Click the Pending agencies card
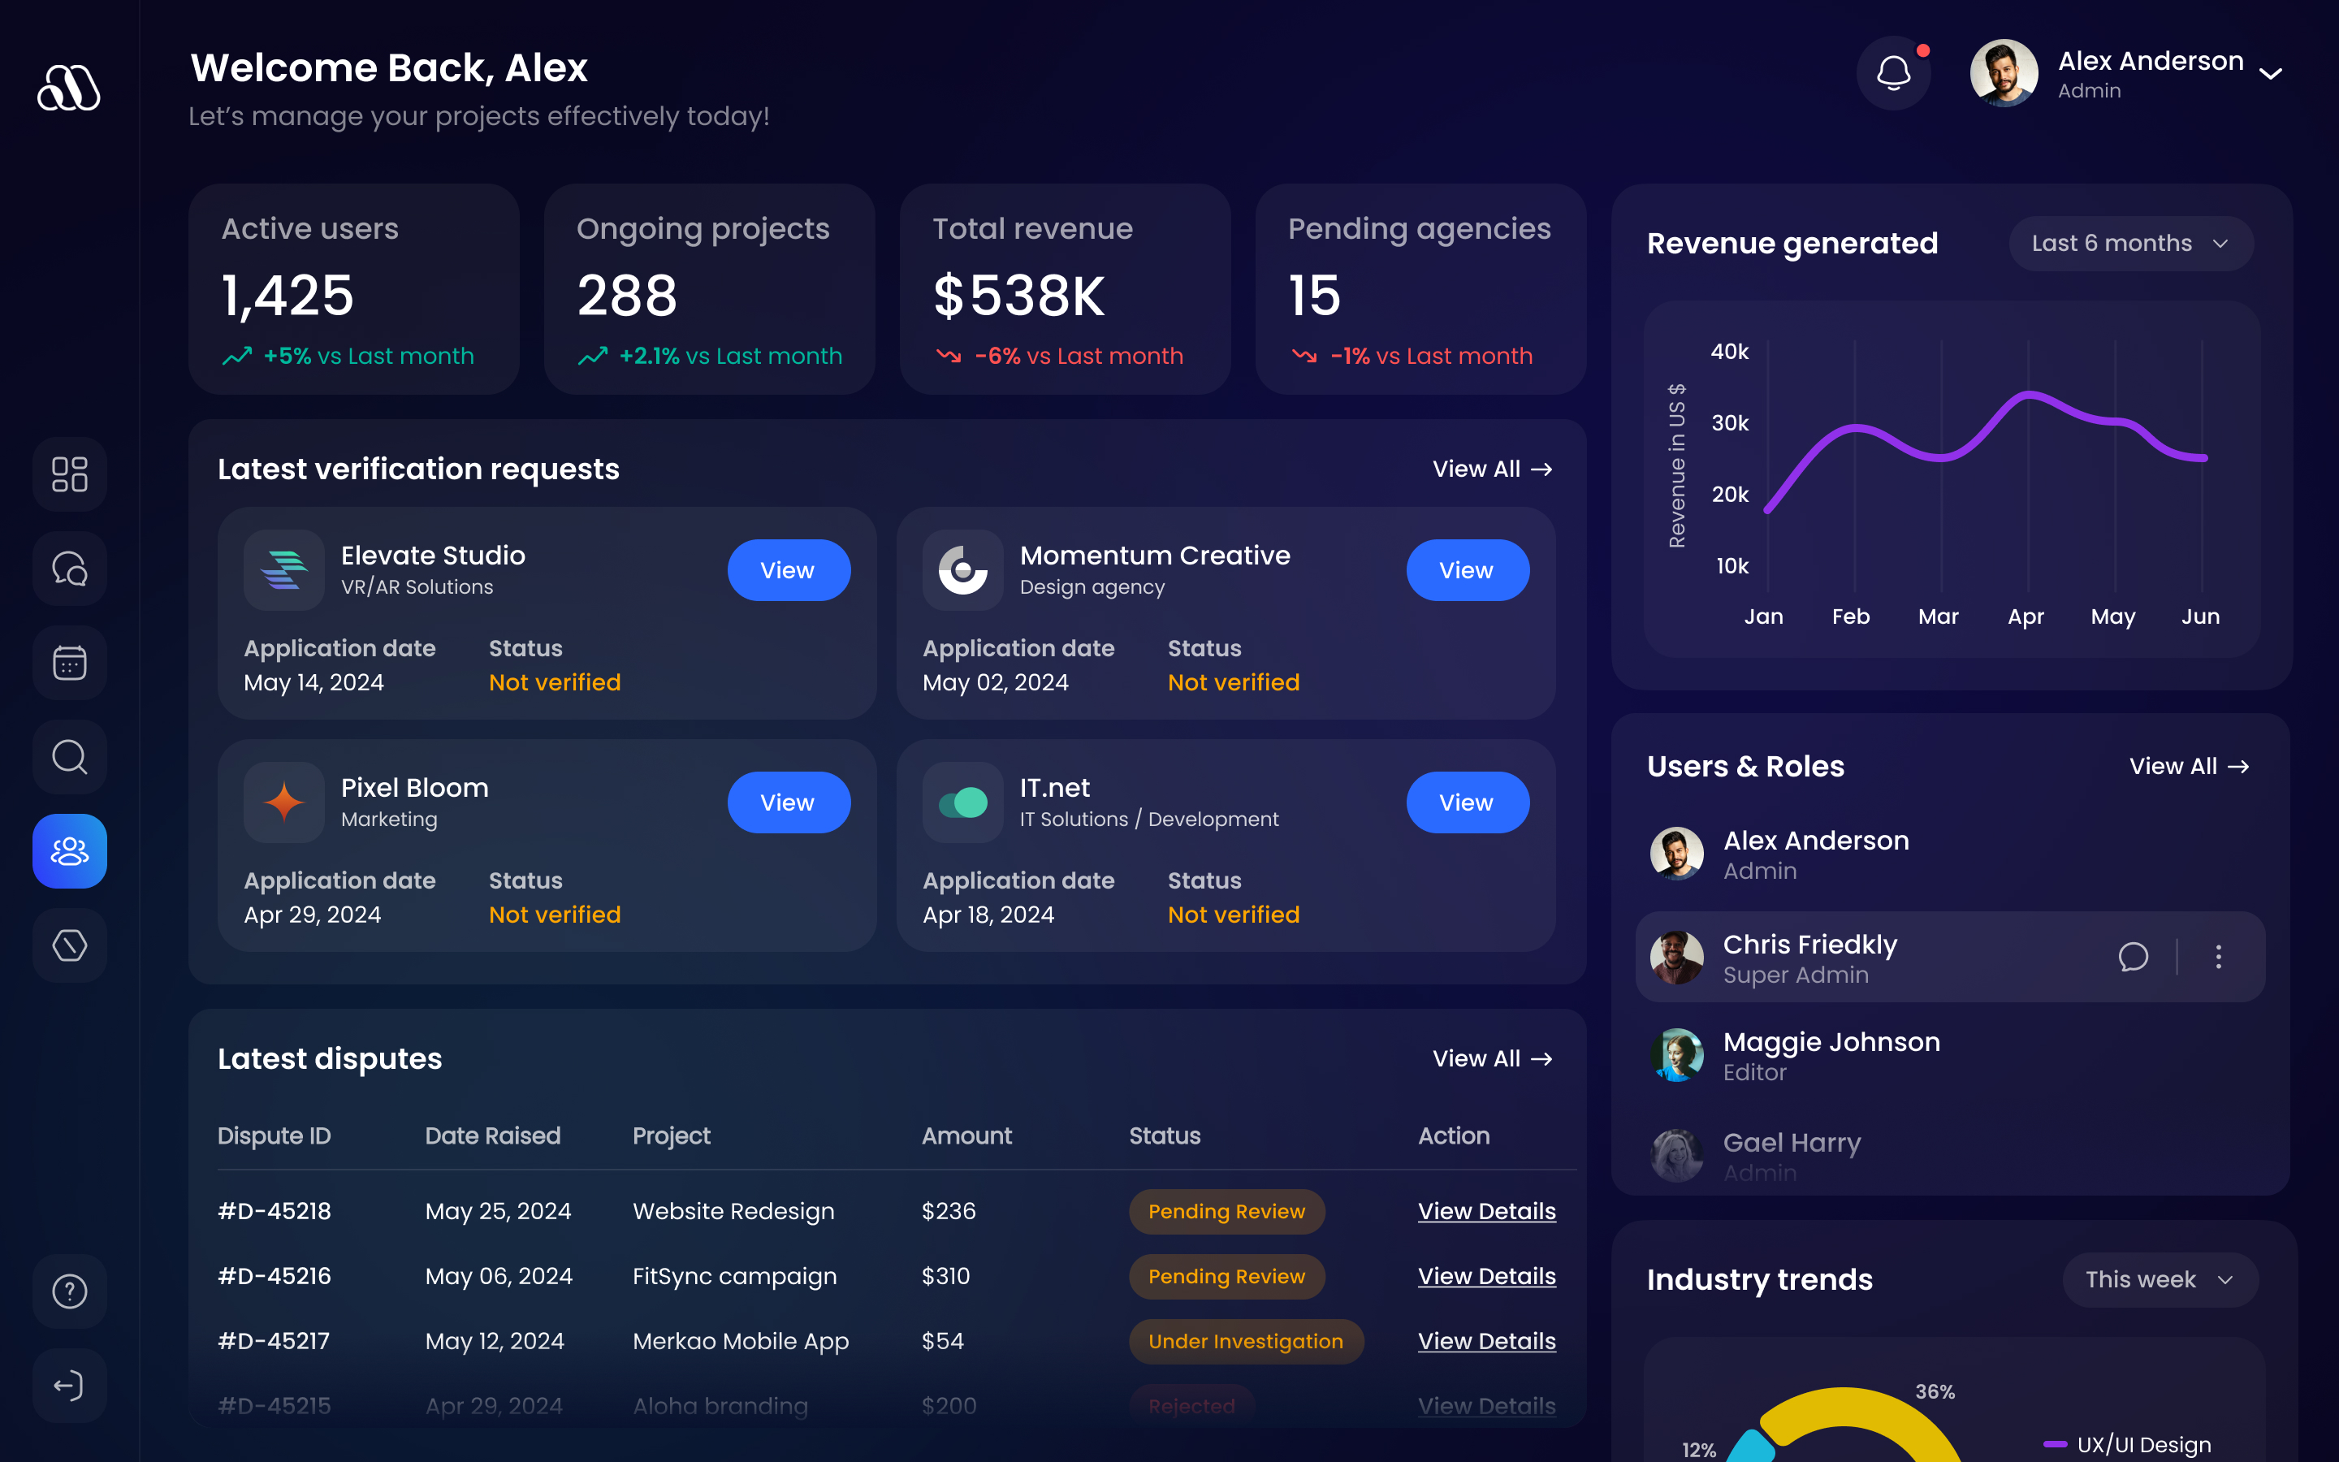This screenshot has width=2339, height=1462. coord(1420,289)
